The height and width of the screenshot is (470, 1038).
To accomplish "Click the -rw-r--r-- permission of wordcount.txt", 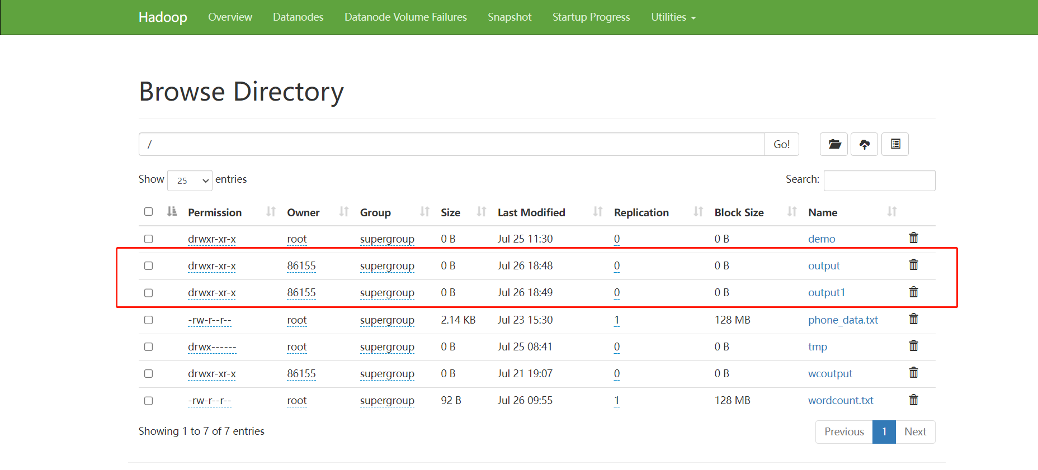I will 210,400.
